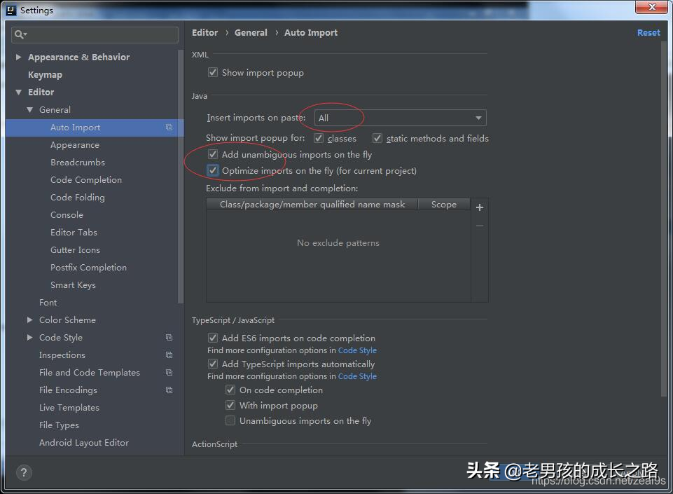Click the modified-settings icon beside Auto Import
673x494 pixels.
[167, 128]
